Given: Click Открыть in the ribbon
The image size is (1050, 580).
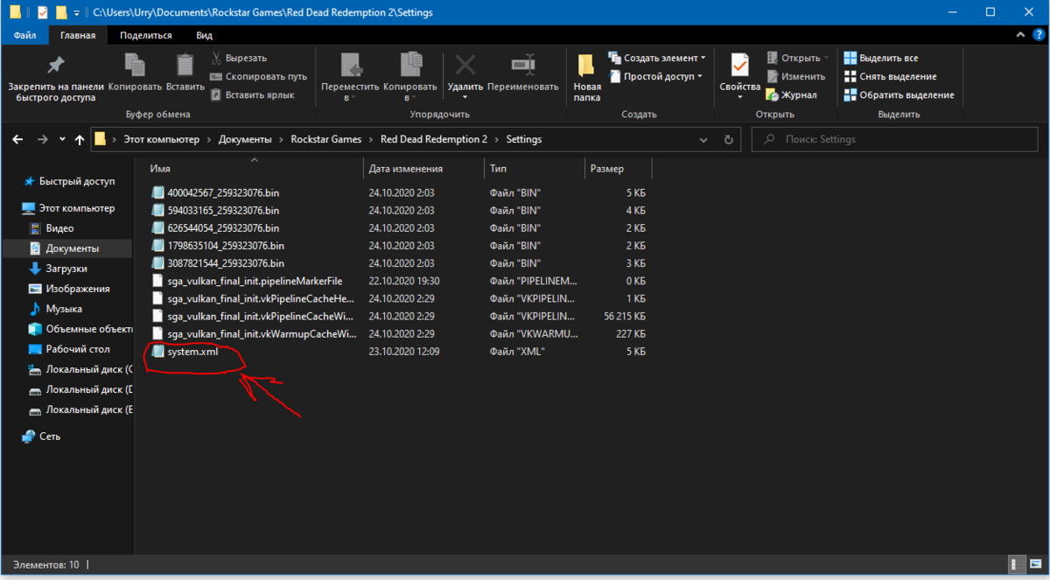Looking at the screenshot, I should tap(797, 58).
